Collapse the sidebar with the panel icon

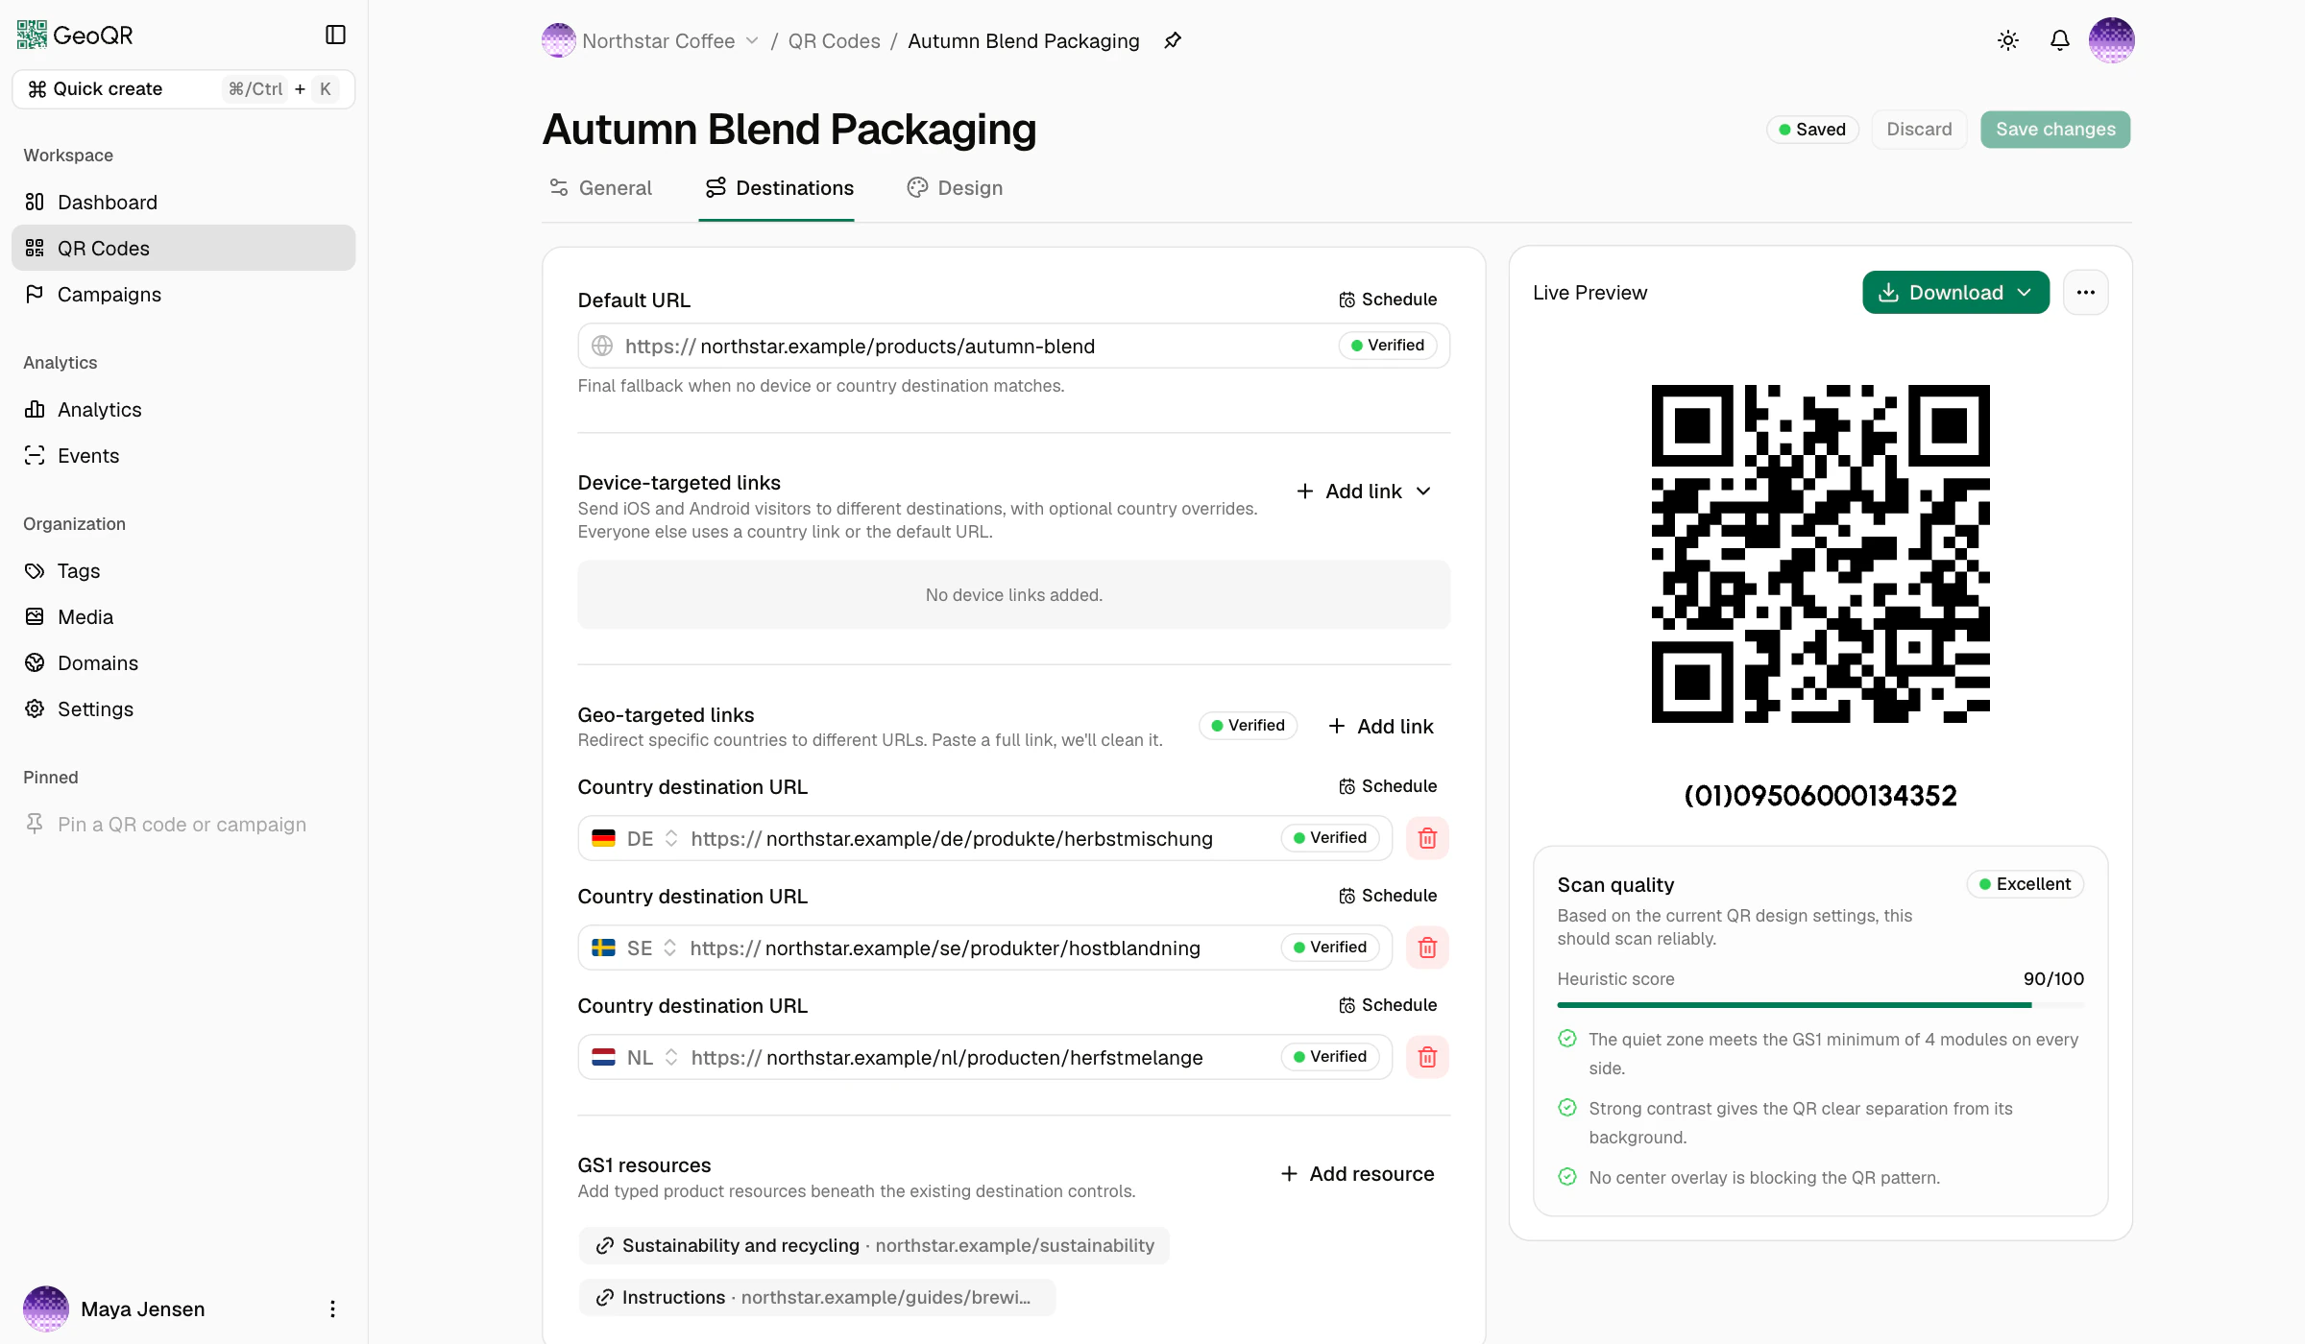point(335,36)
